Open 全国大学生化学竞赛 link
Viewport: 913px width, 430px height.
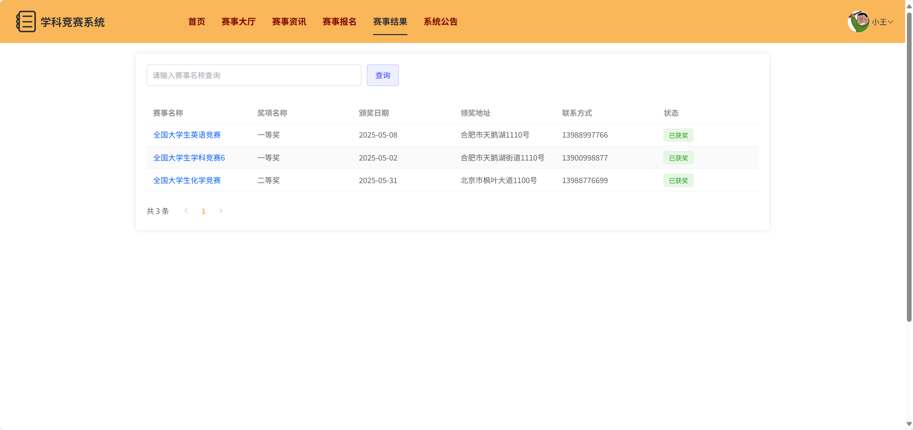click(187, 180)
